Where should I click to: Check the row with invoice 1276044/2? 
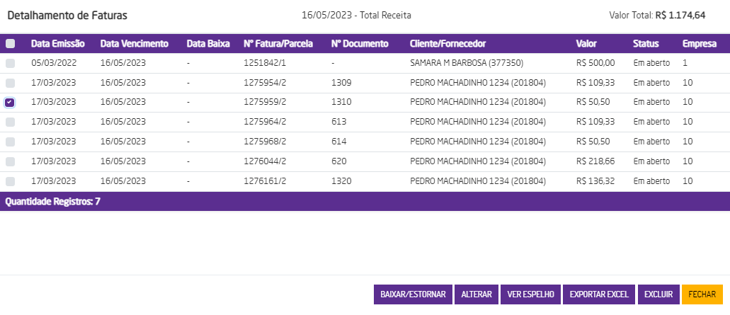tap(10, 162)
